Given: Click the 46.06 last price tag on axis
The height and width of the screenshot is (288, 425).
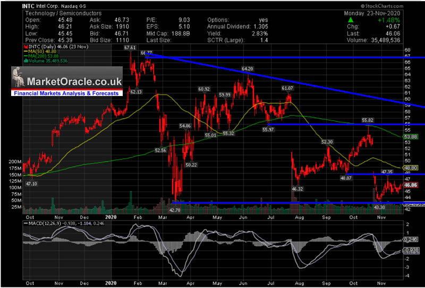Looking at the screenshot, I should (x=411, y=185).
